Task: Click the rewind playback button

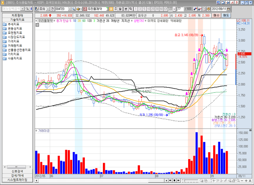Action: coord(170,180)
